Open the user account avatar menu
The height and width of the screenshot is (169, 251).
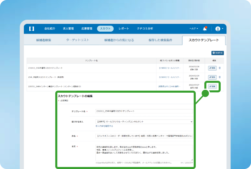coord(218,29)
